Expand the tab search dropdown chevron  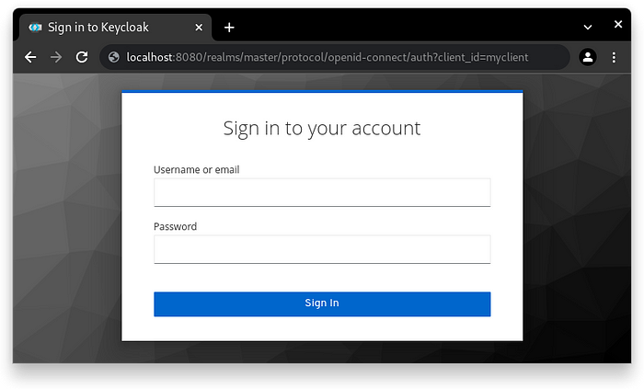(x=588, y=28)
